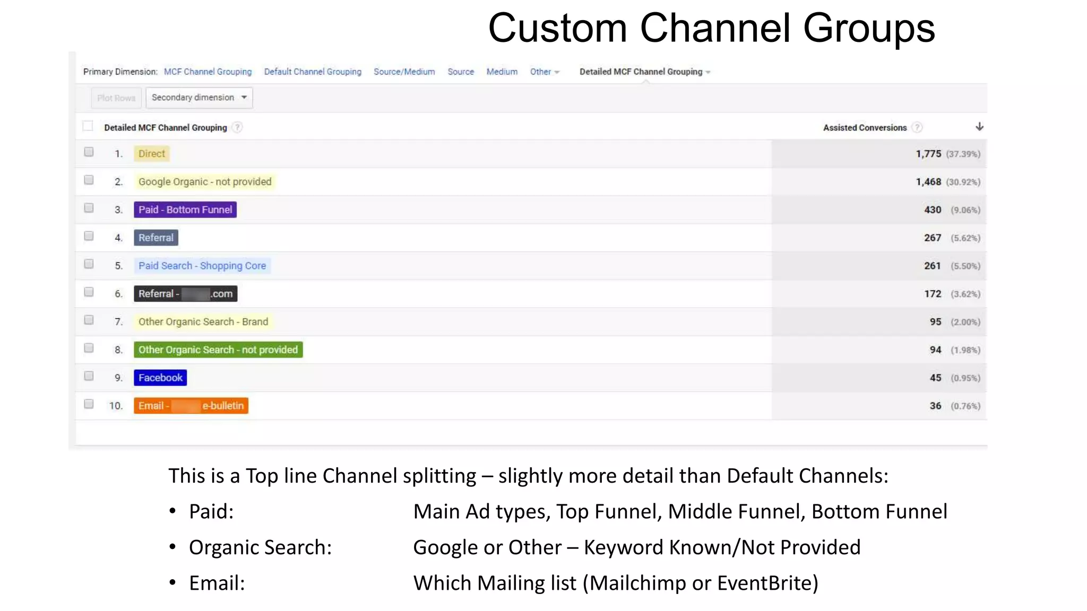Check the Google Organic - not provided row
The width and height of the screenshot is (1087, 611).
[x=89, y=180]
